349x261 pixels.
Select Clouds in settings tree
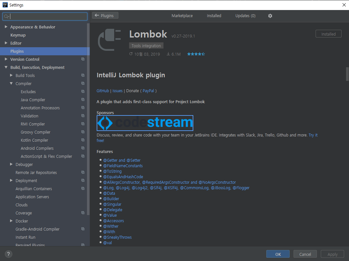pos(22,205)
